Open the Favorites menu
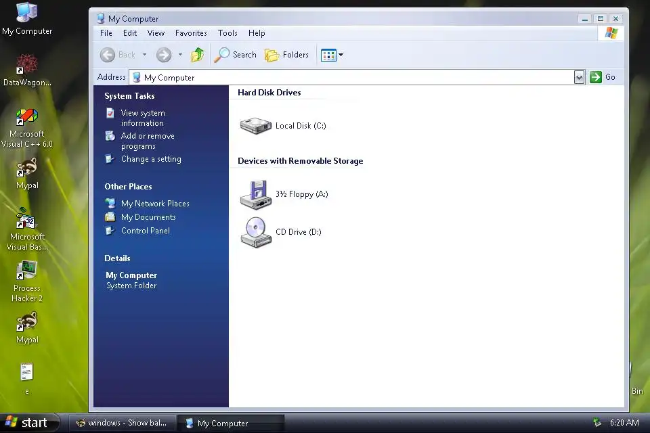This screenshot has height=433, width=650. coord(191,33)
